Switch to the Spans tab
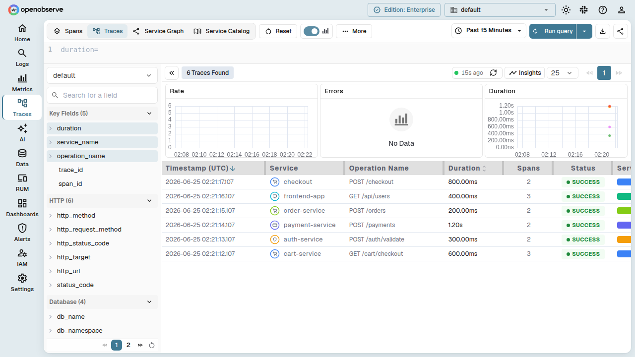This screenshot has width=635, height=357. [68, 31]
